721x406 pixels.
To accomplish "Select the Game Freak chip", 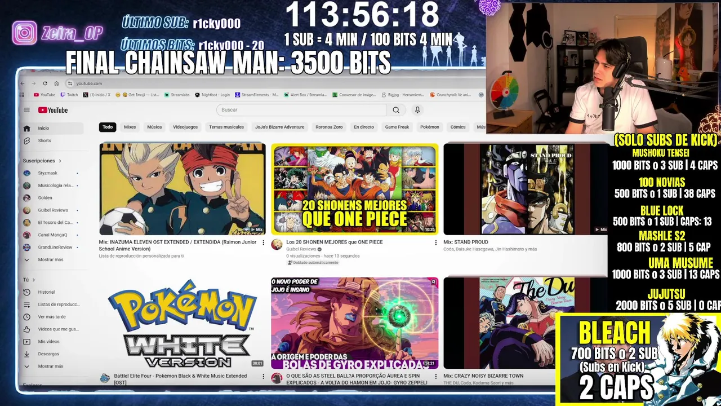I will 397,127.
